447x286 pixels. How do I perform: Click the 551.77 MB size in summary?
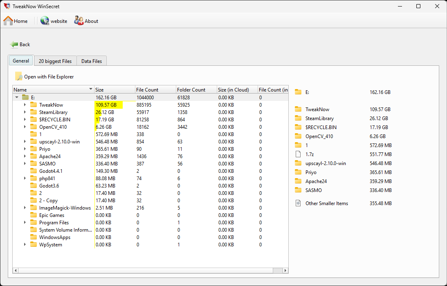point(381,154)
